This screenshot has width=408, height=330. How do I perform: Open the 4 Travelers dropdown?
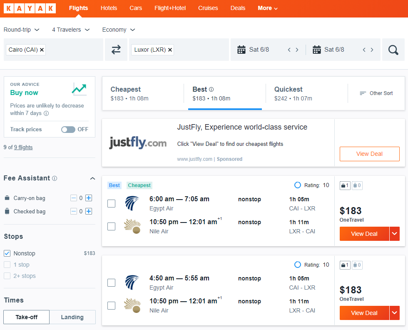click(71, 30)
